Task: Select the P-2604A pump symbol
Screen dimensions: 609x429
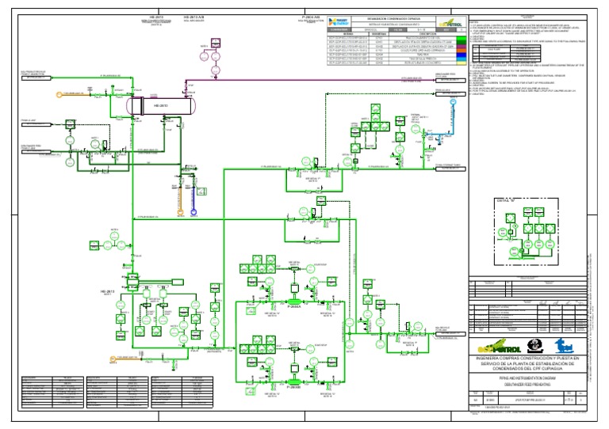Action: 294,302
